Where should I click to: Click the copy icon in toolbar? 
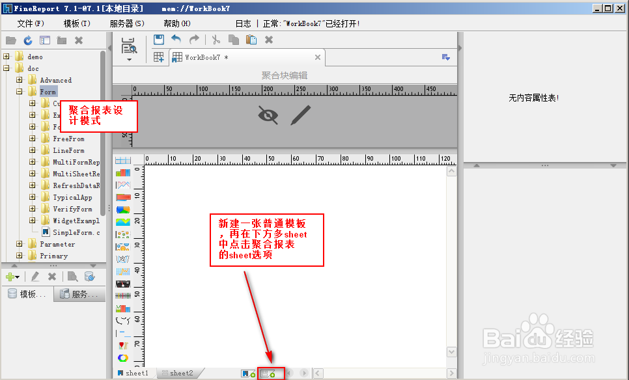point(234,39)
